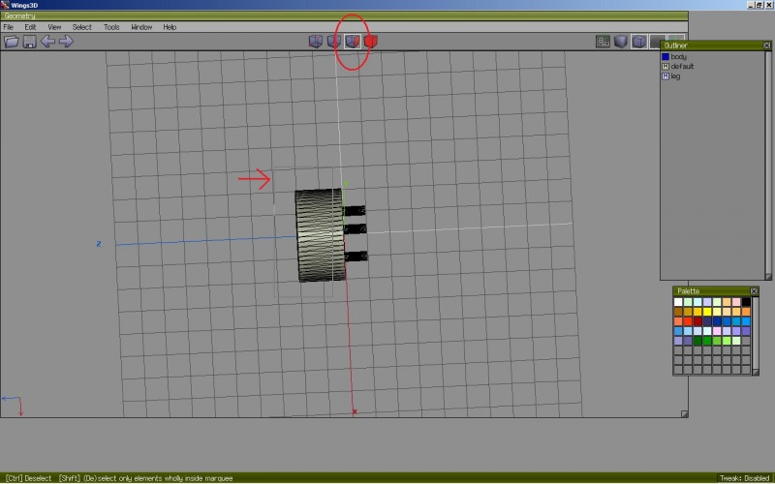The width and height of the screenshot is (775, 484).
Task: Expand the Select menu
Action: pyautogui.click(x=82, y=27)
